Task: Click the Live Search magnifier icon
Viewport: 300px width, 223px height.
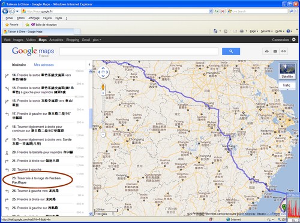Action: [292, 11]
